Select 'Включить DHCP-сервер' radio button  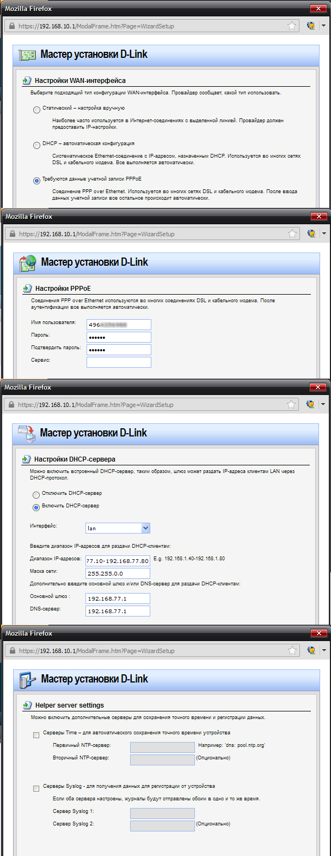tap(36, 507)
